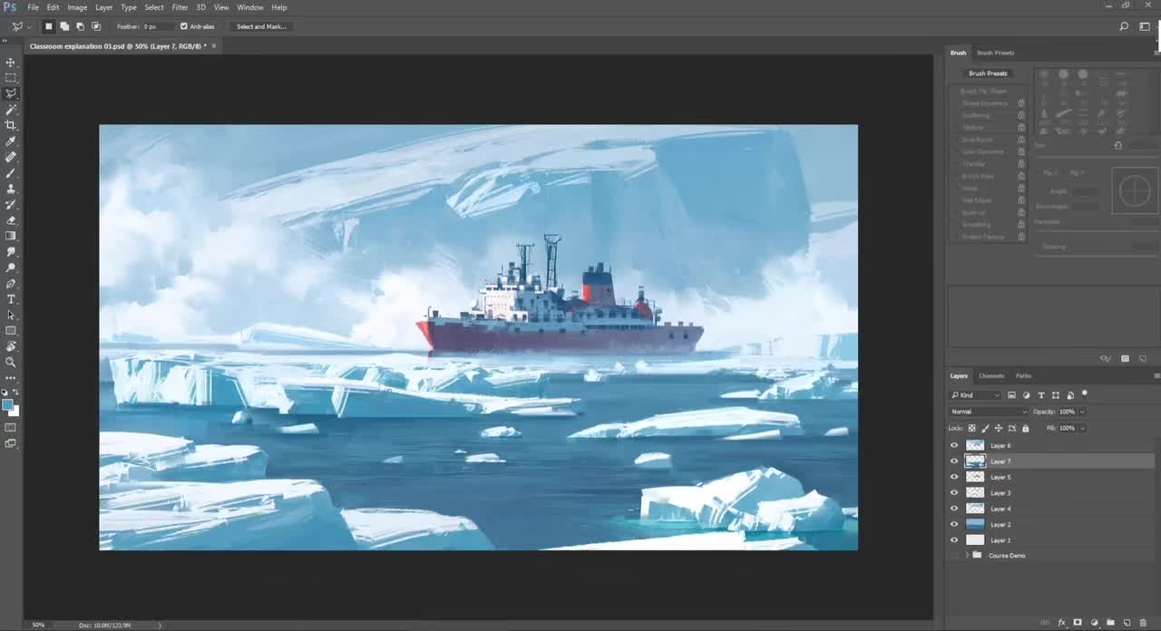Open the Opacity slider dropdown arrow

point(1082,412)
